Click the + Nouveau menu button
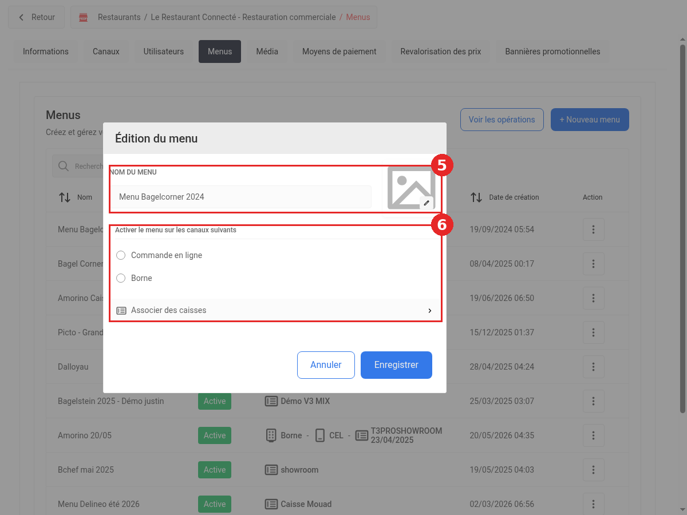687x515 pixels. pos(590,120)
